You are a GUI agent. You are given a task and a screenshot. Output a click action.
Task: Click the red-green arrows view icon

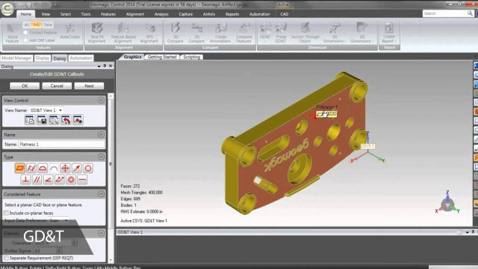pos(78,120)
